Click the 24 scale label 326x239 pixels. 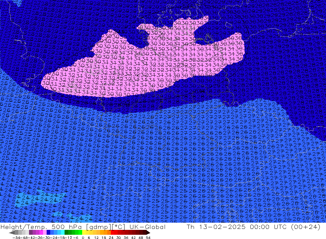point(111,238)
